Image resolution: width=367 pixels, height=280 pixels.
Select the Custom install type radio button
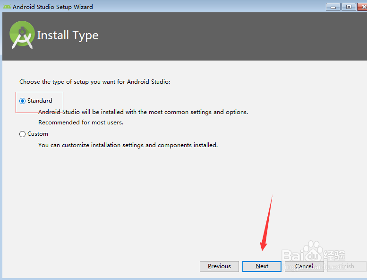point(23,134)
